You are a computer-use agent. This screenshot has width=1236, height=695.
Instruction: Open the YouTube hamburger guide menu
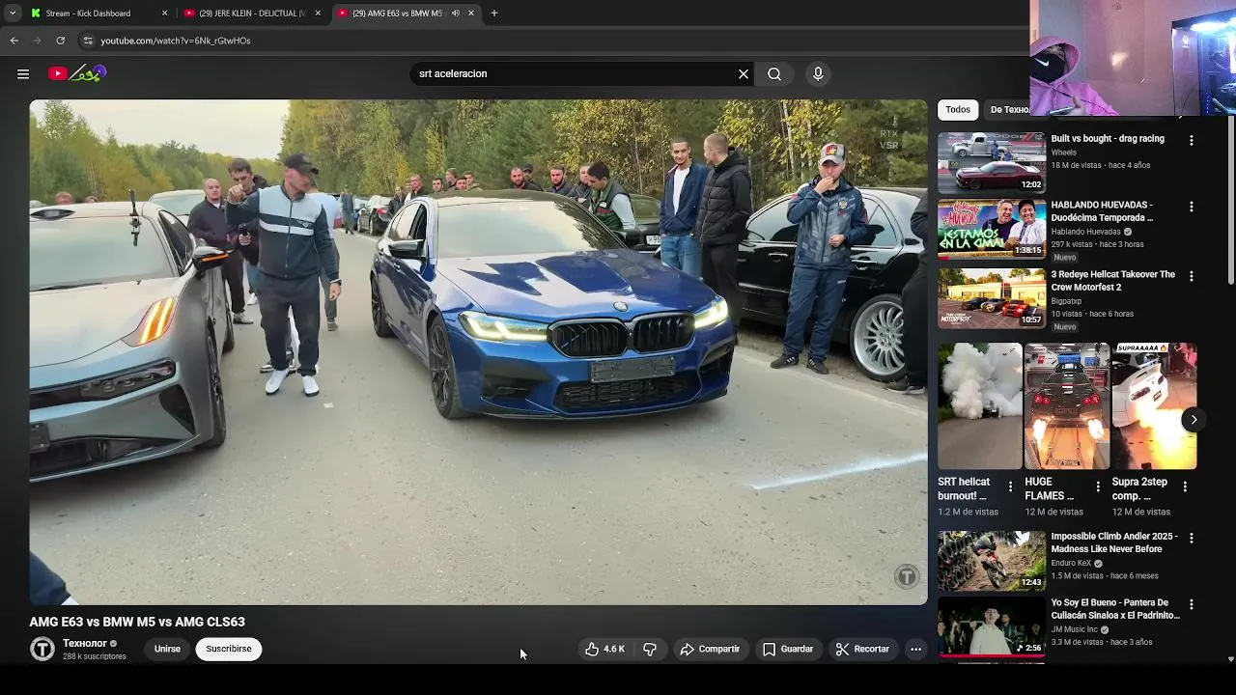tap(23, 73)
